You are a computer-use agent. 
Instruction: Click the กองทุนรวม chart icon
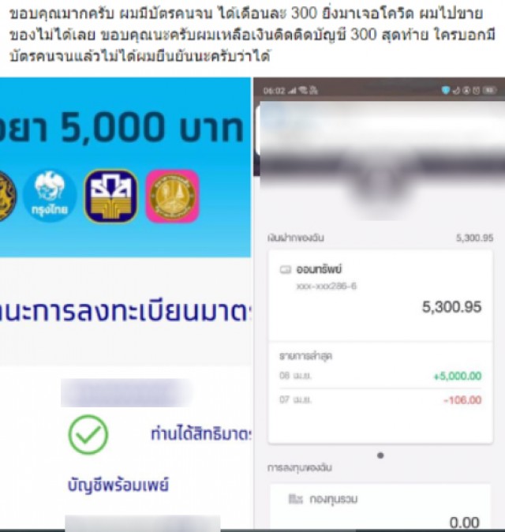point(295,499)
